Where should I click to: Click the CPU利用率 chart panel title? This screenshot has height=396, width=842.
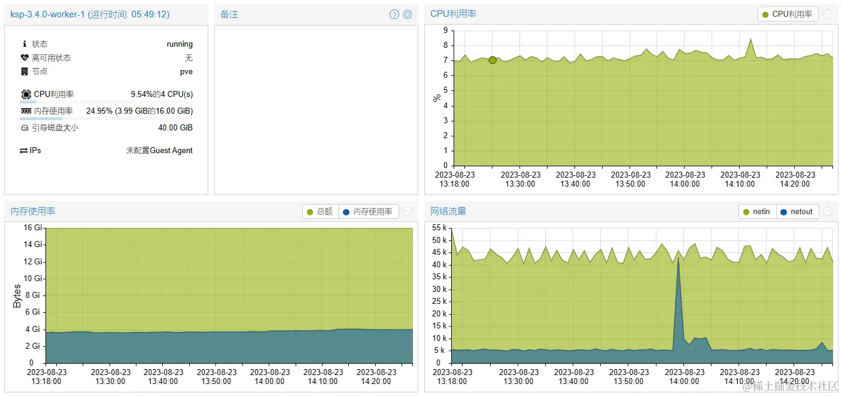tap(454, 14)
